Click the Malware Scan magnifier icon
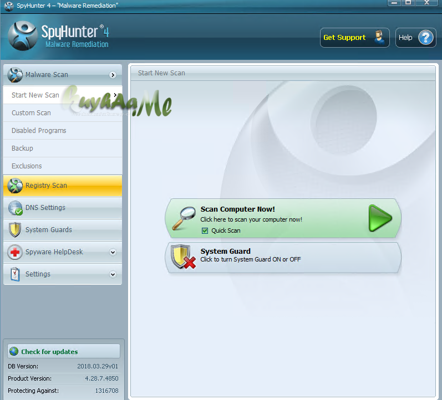The image size is (442, 400). [15, 75]
